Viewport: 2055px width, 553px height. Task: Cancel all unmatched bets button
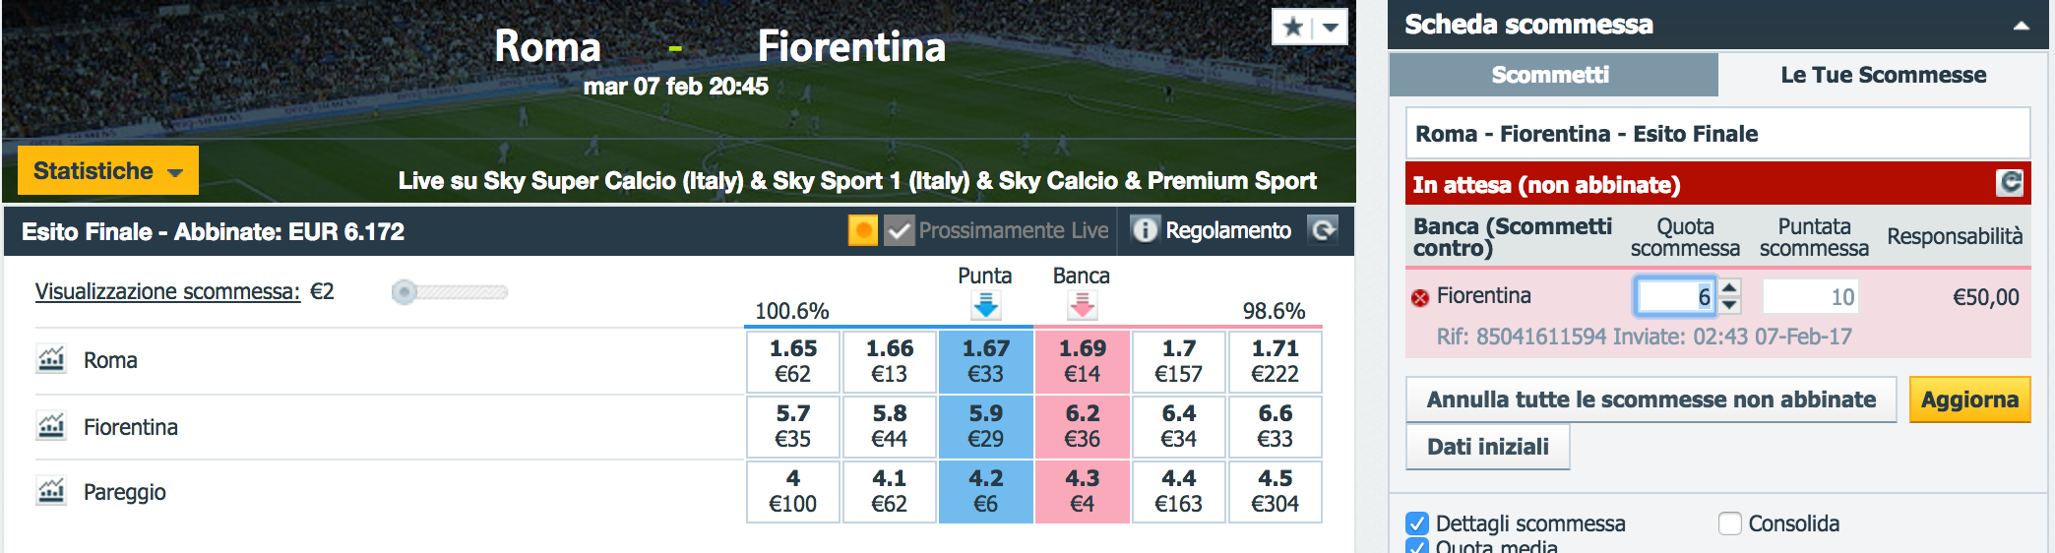click(x=1650, y=399)
